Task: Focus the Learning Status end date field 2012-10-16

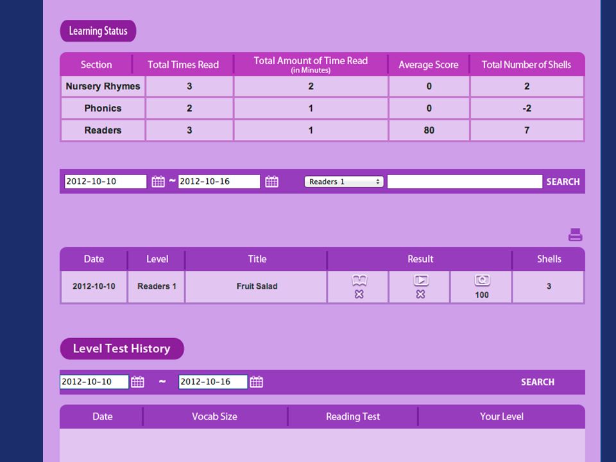Action: coord(219,182)
